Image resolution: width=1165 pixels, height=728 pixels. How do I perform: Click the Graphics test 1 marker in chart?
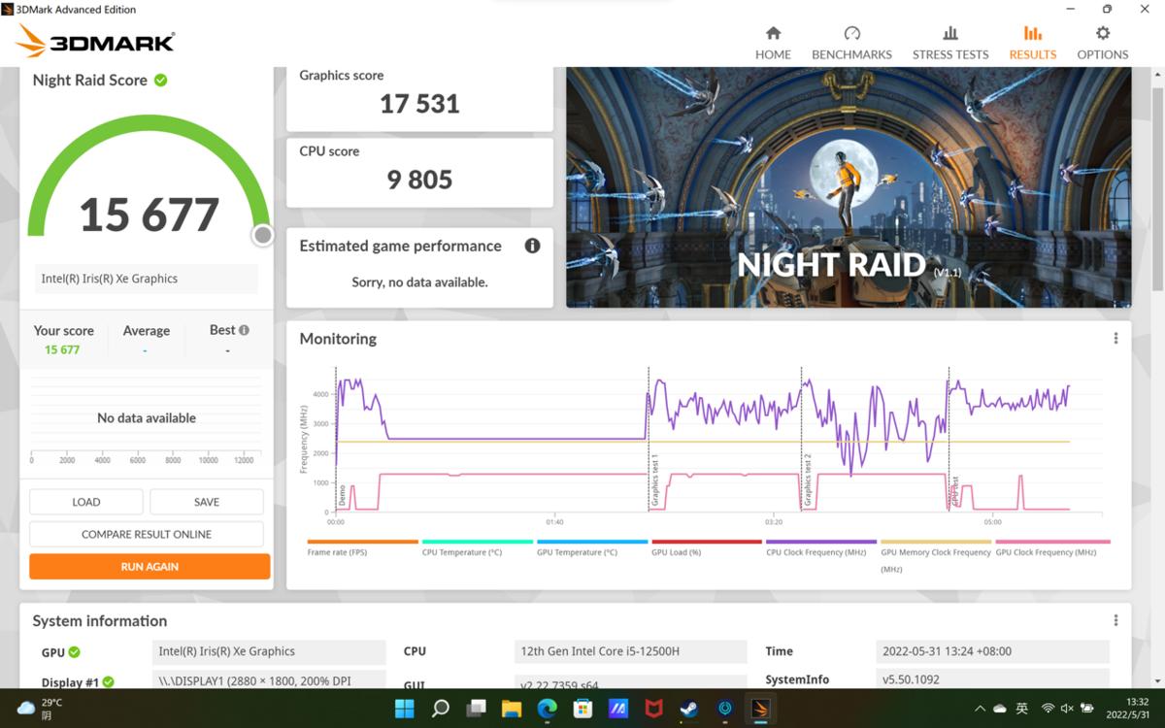click(x=654, y=480)
